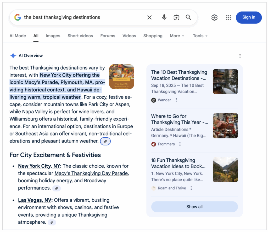Switch to the Images tab
268x232 pixels.
53,36
